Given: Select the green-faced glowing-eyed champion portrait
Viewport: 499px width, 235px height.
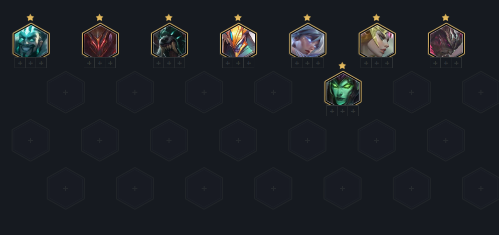Looking at the screenshot, I should (x=343, y=90).
